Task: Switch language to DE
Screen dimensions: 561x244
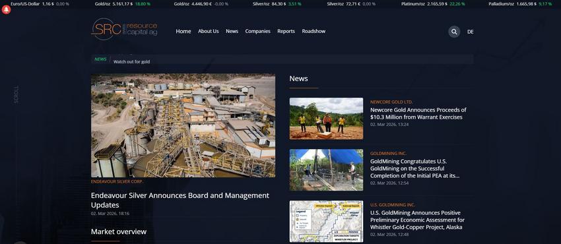Action: pyautogui.click(x=470, y=32)
